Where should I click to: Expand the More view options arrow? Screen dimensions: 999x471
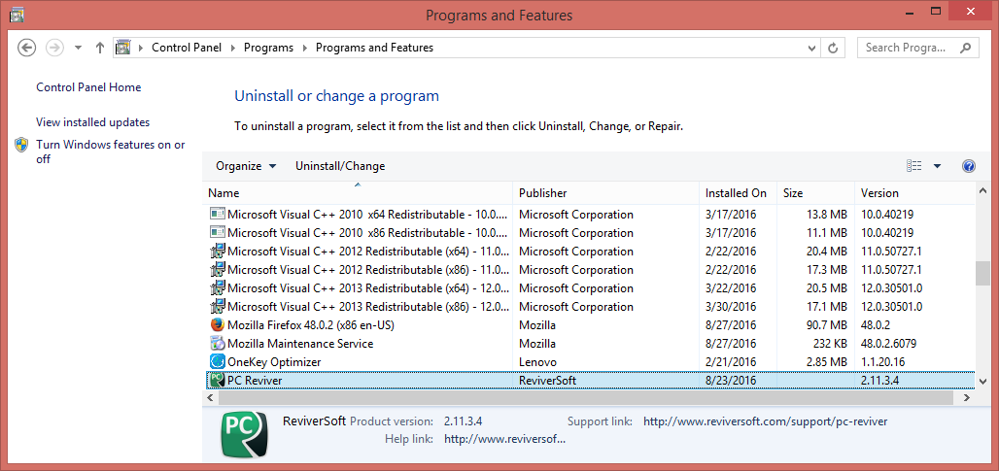[x=937, y=166]
